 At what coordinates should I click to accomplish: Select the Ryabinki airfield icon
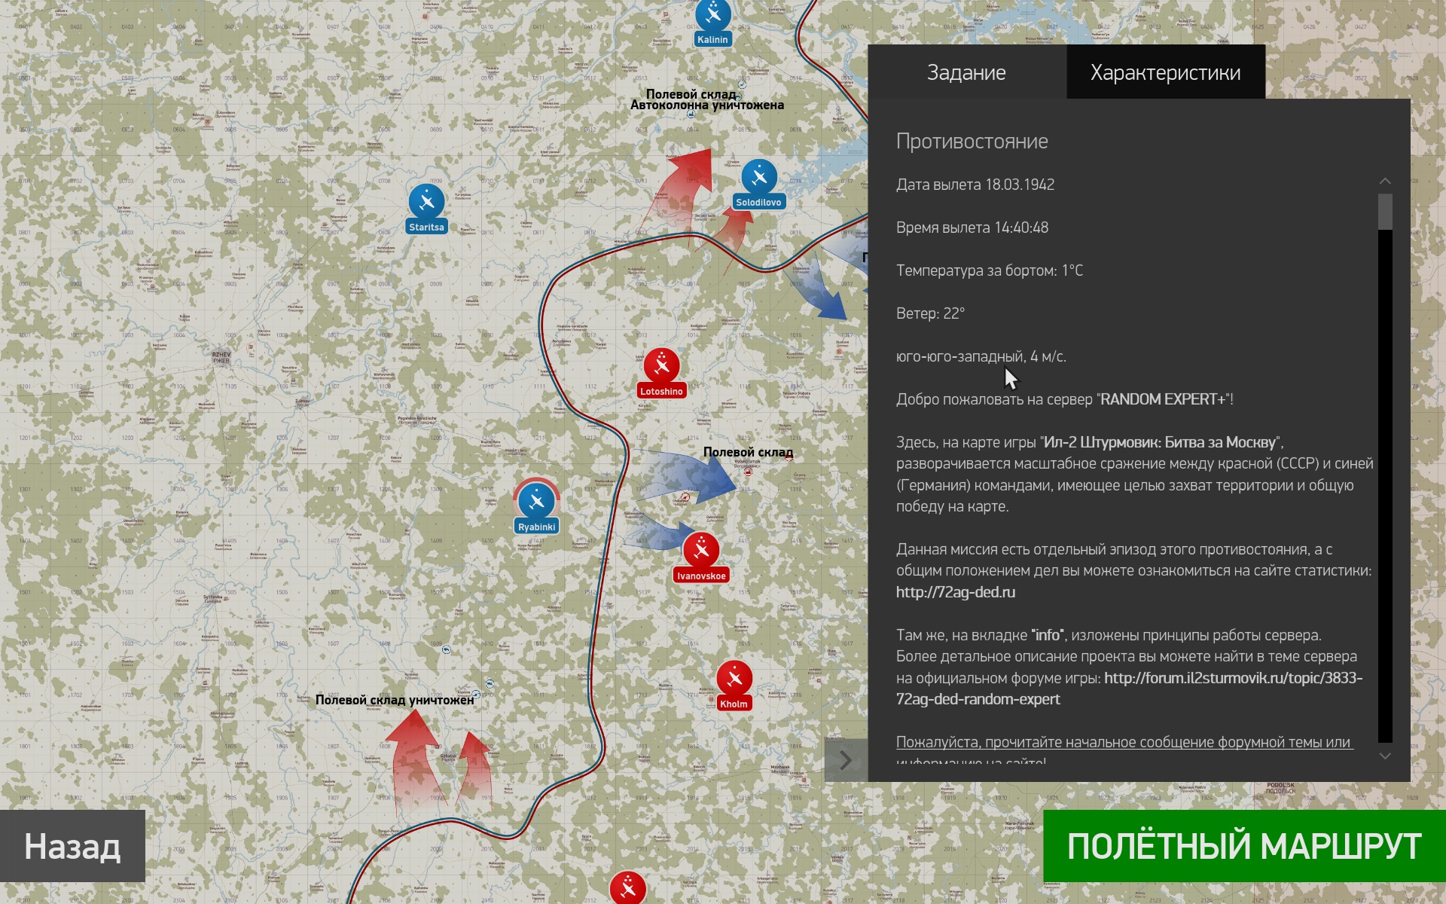[536, 501]
